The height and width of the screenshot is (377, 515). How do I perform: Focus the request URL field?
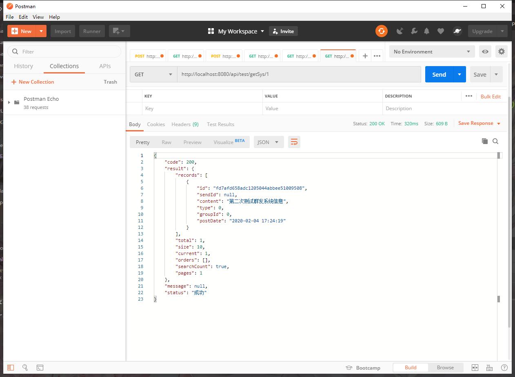[x=299, y=74]
